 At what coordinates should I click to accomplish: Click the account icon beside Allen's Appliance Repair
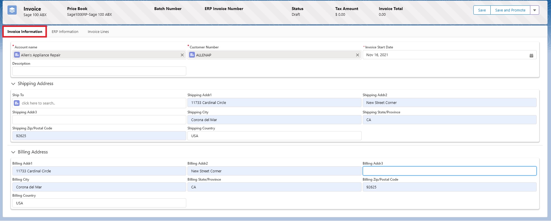pos(17,55)
